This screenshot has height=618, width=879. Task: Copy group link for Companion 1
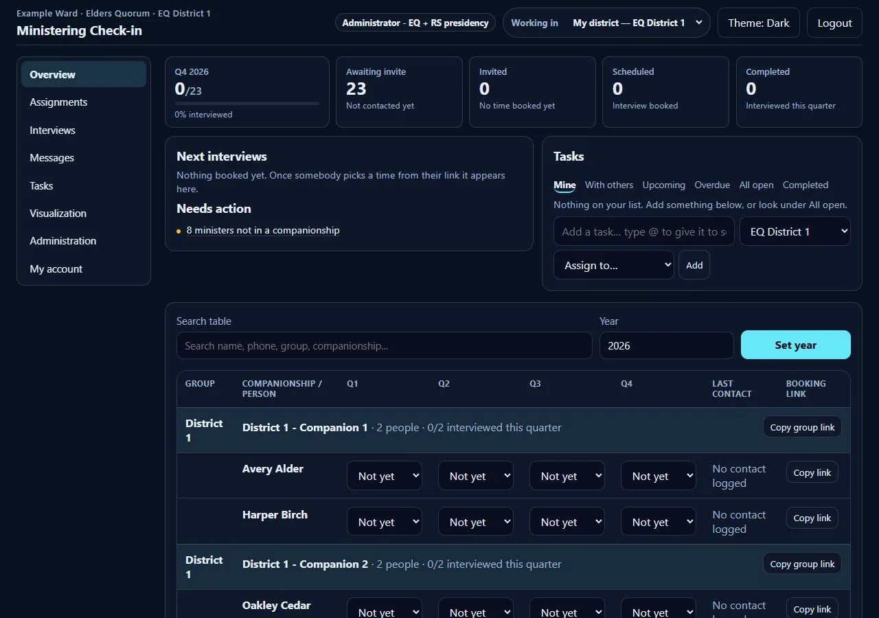(802, 427)
